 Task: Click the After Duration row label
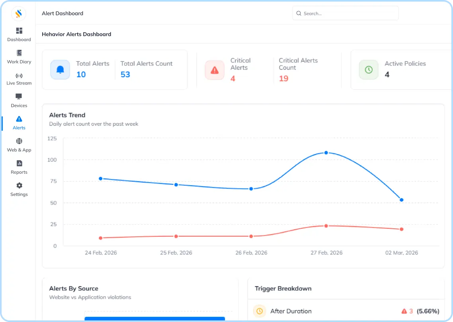291,311
